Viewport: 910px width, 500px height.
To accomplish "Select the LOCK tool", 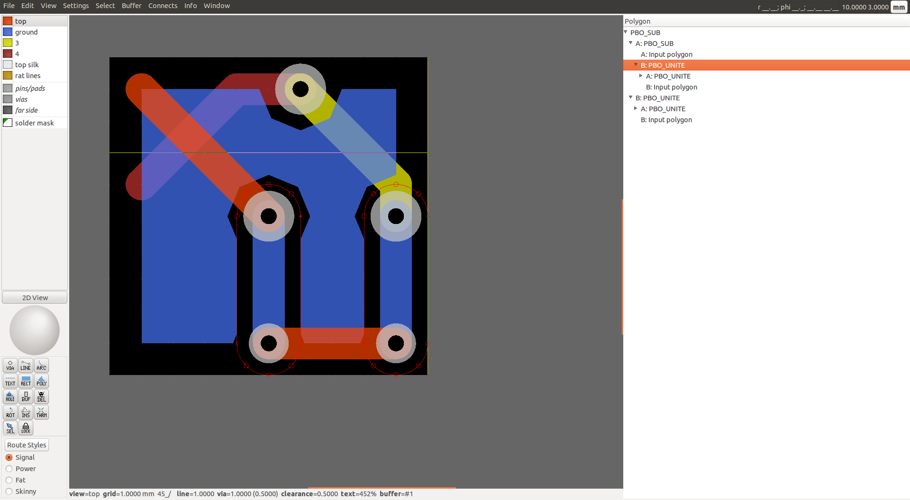I will coord(26,428).
